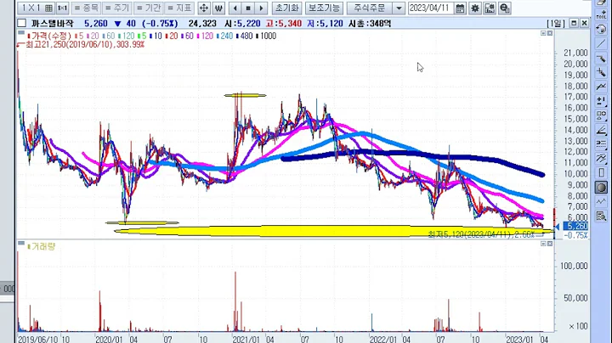Image resolution: width=612 pixels, height=343 pixels.
Task: Step chart forward with right arrow
Action: [x=261, y=8]
